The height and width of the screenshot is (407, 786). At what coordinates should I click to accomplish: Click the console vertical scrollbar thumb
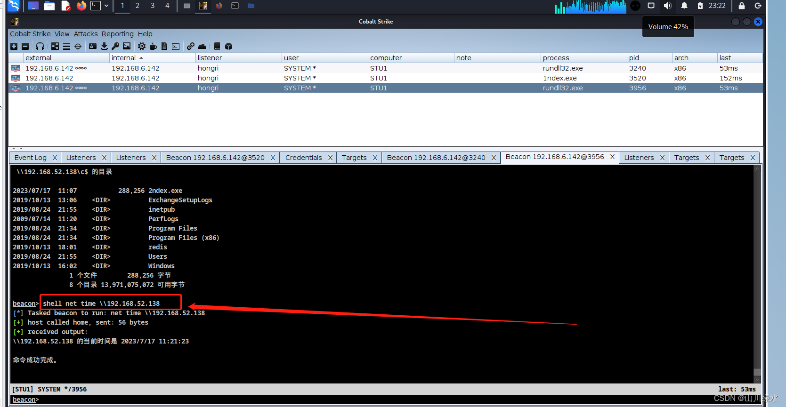tap(757, 372)
